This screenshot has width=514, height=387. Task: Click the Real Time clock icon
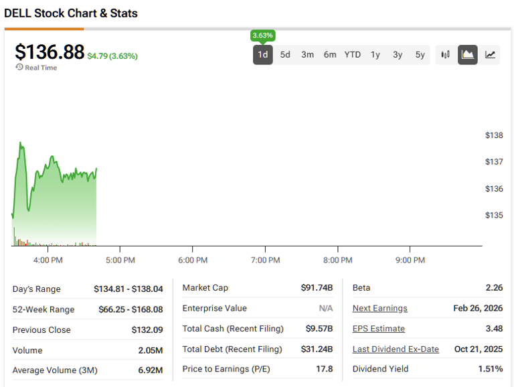coord(19,68)
